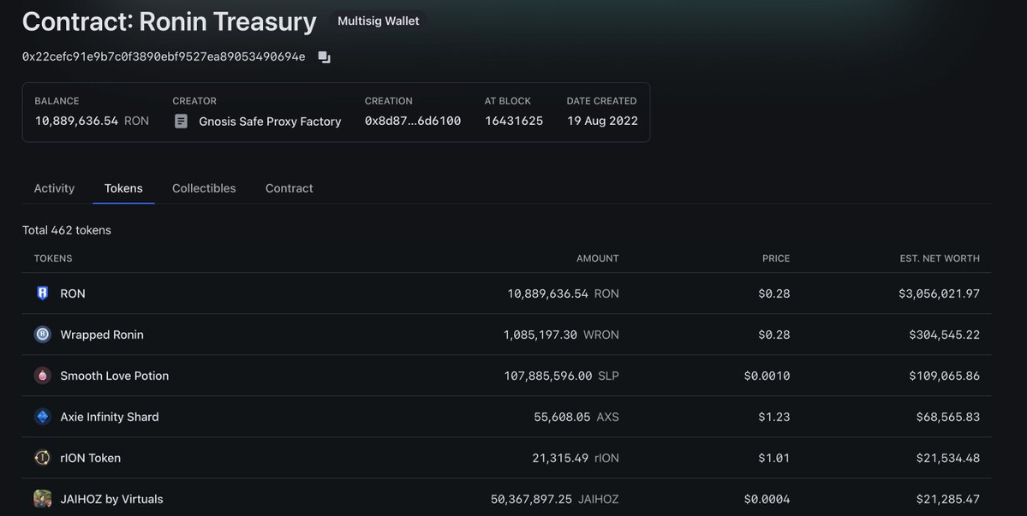Click the JAIHOZ by Virtuals token icon
The width and height of the screenshot is (1027, 516).
pyautogui.click(x=42, y=498)
